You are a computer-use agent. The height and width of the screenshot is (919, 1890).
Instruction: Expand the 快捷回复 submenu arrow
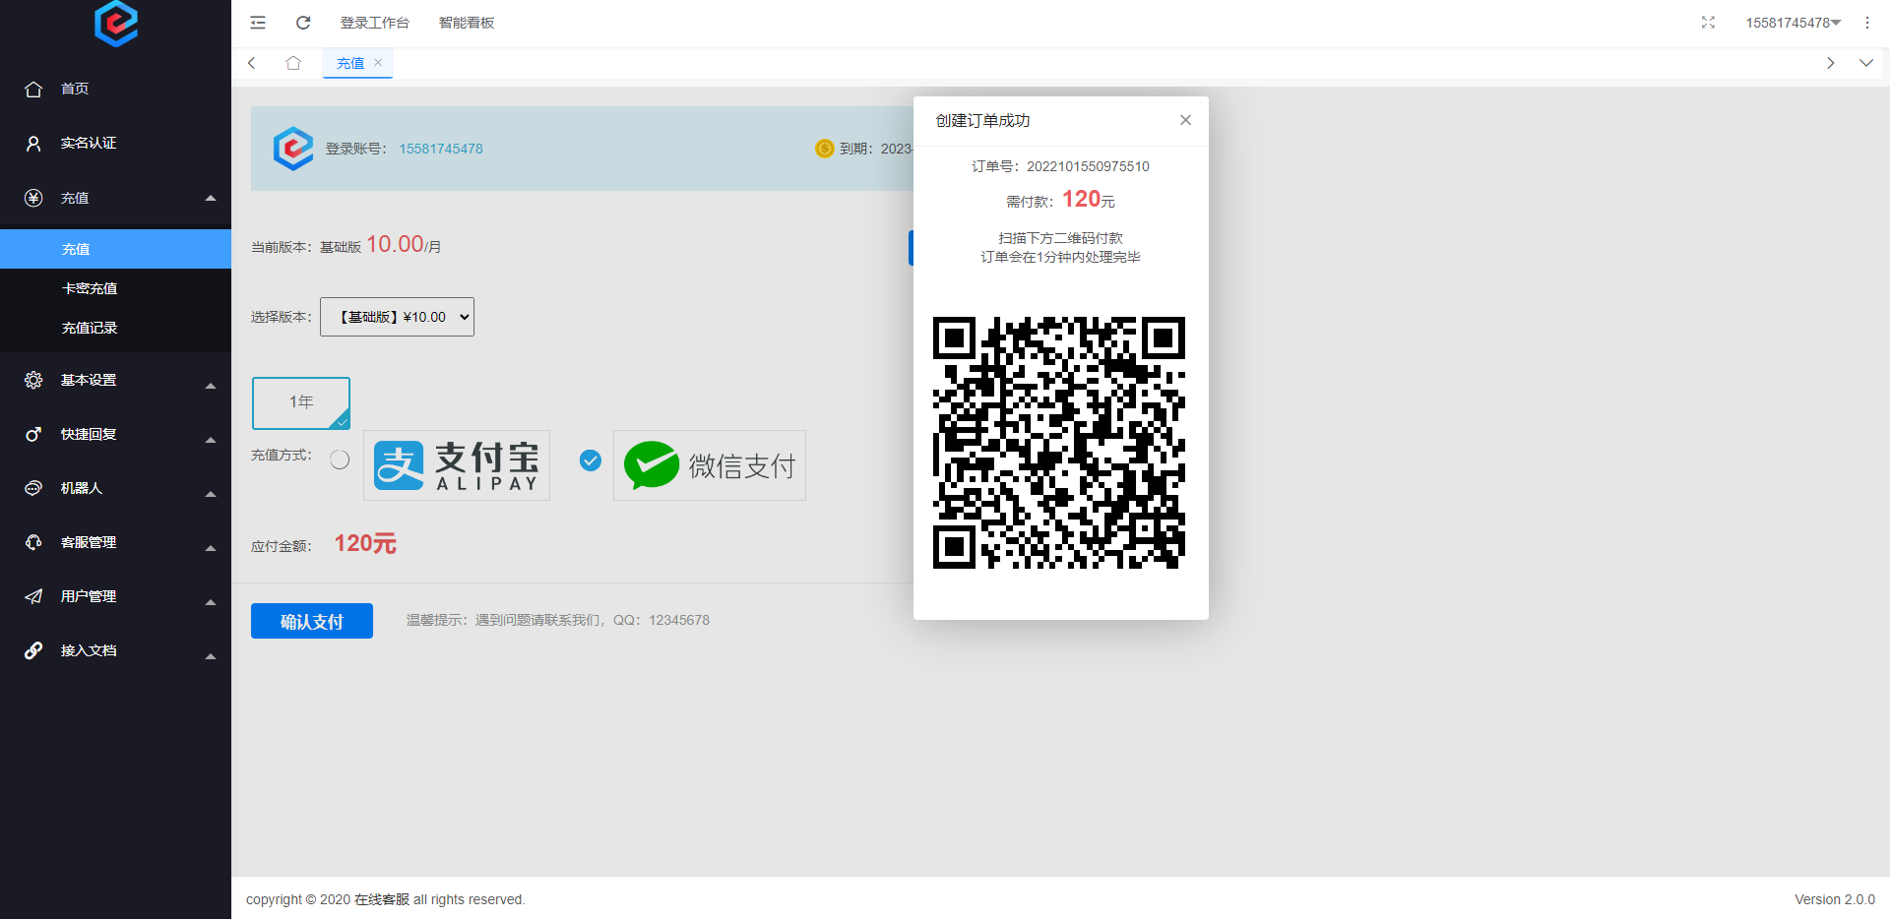point(211,440)
